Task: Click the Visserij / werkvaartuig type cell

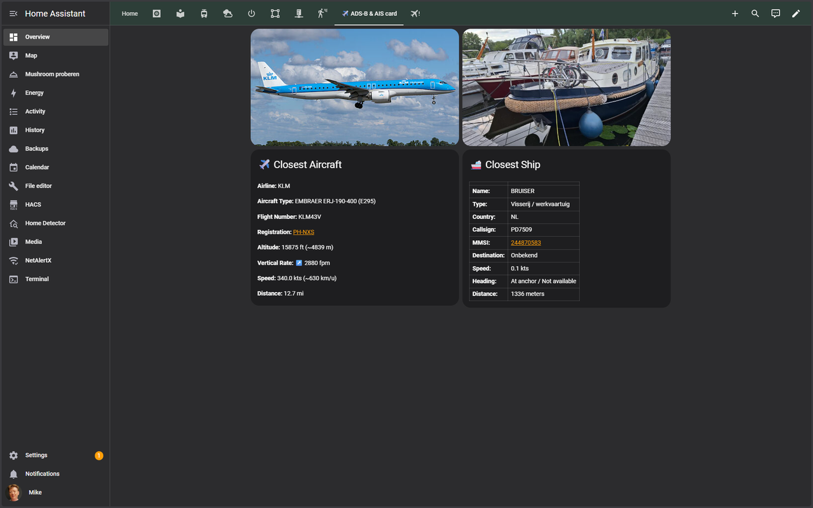Action: [543, 204]
